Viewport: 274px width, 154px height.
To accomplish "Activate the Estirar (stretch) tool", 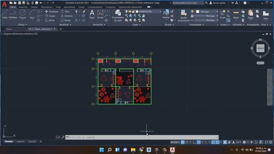I will pos(50,21).
